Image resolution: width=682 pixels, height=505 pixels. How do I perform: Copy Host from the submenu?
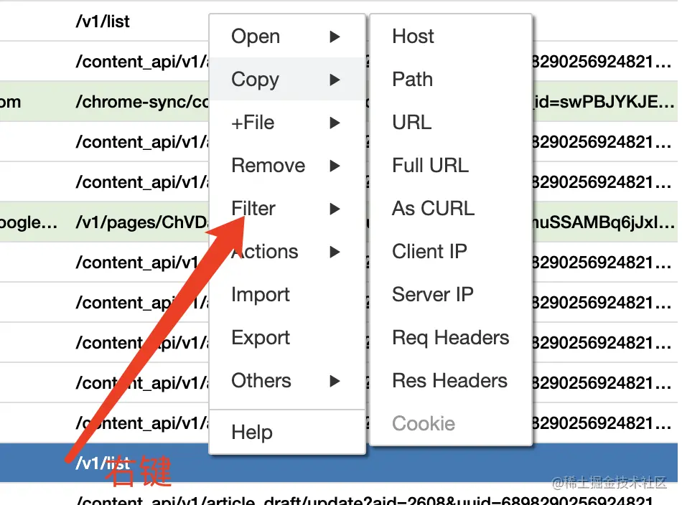451,36
